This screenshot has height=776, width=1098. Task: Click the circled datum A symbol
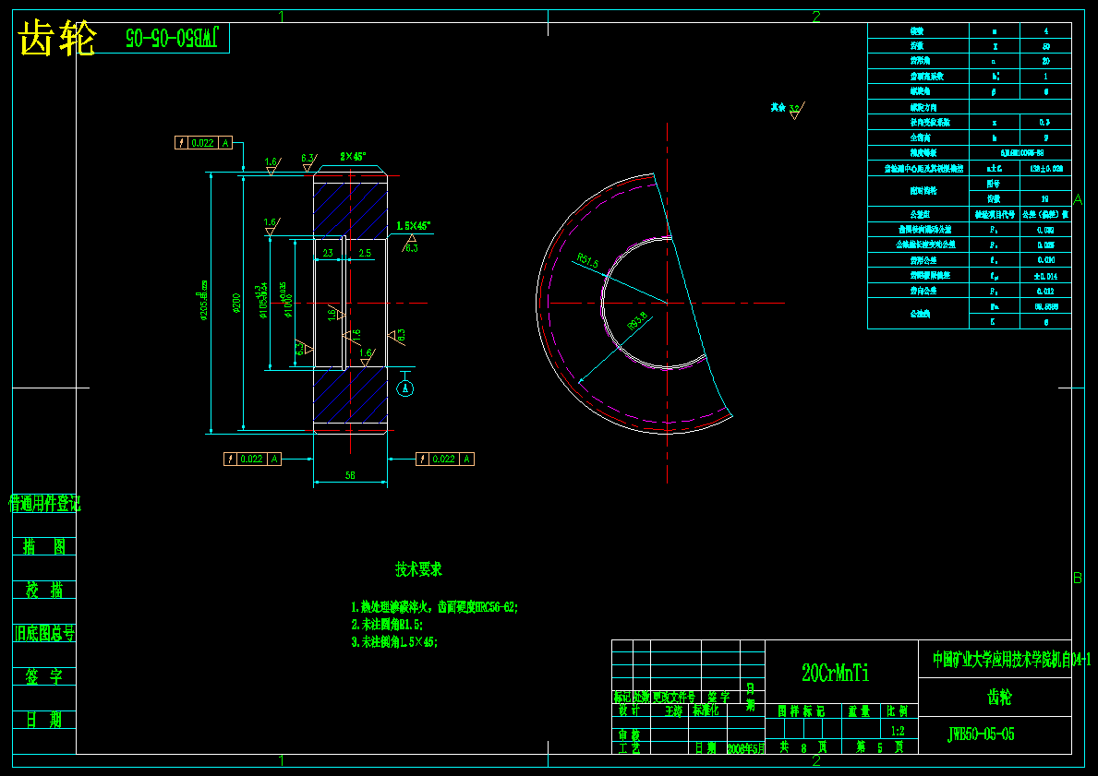pyautogui.click(x=405, y=388)
